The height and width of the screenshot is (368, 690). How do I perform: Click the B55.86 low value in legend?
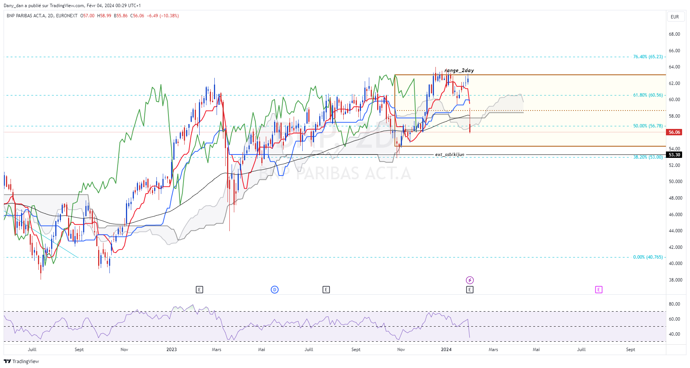121,16
